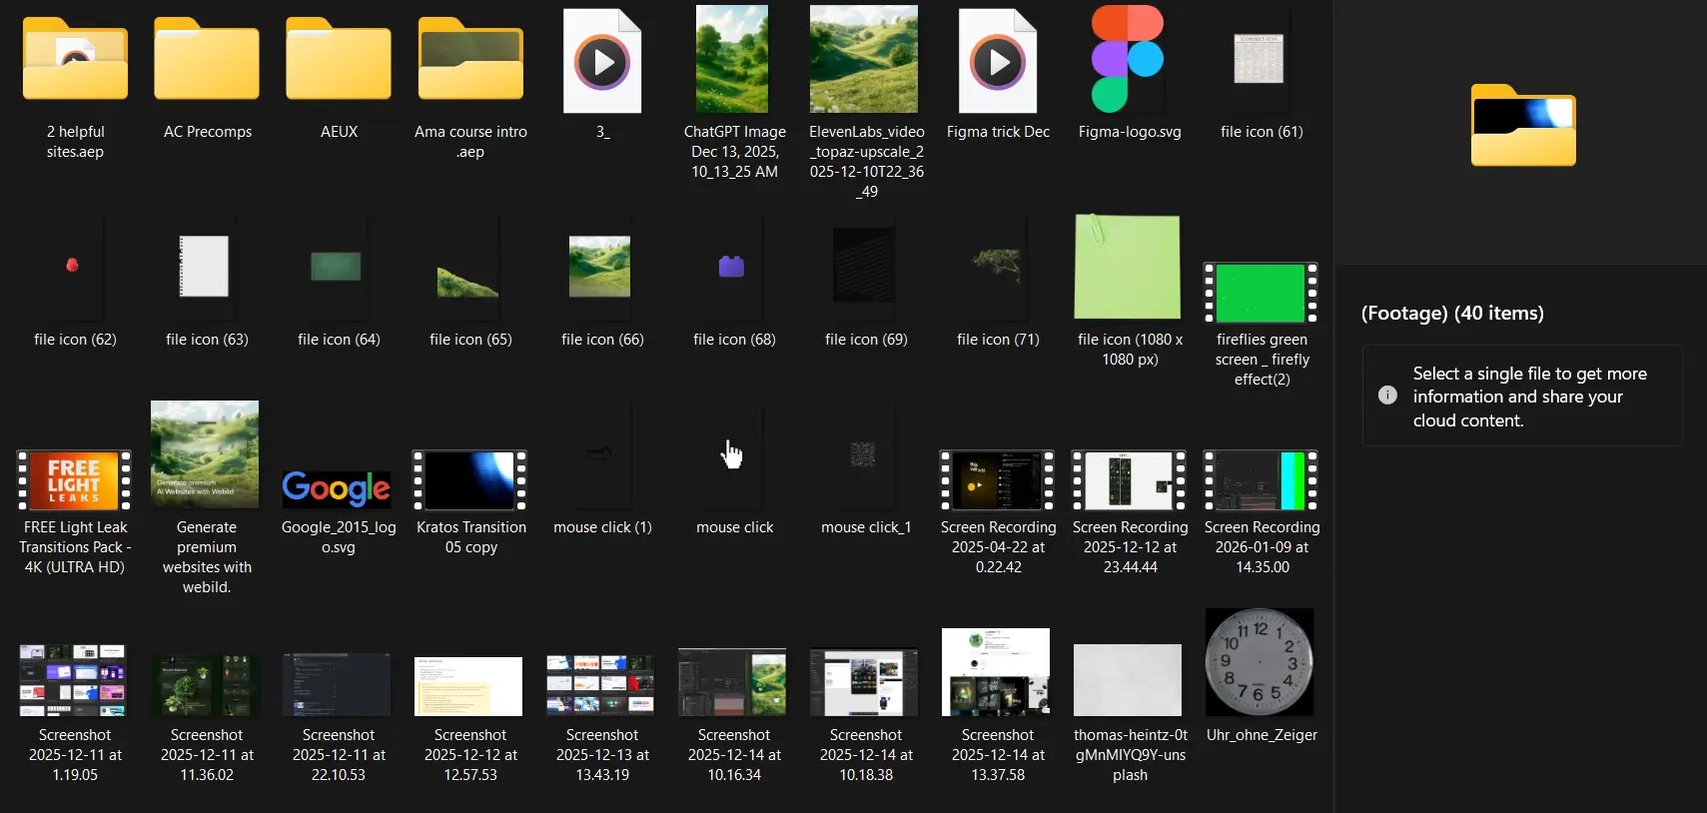Select FREE Light Leak Transitions Pack video
1707x813 pixels.
click(x=74, y=480)
